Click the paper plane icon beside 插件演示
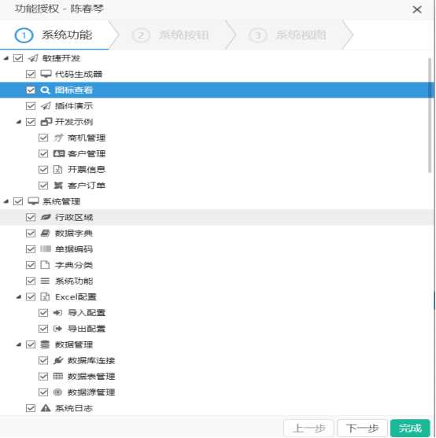The width and height of the screenshot is (436, 438). pos(46,106)
